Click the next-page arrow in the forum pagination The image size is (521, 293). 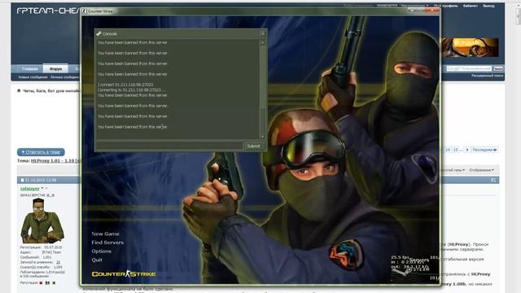[x=467, y=150]
